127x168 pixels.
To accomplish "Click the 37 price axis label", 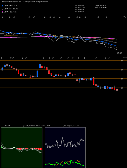I will (122, 70).
